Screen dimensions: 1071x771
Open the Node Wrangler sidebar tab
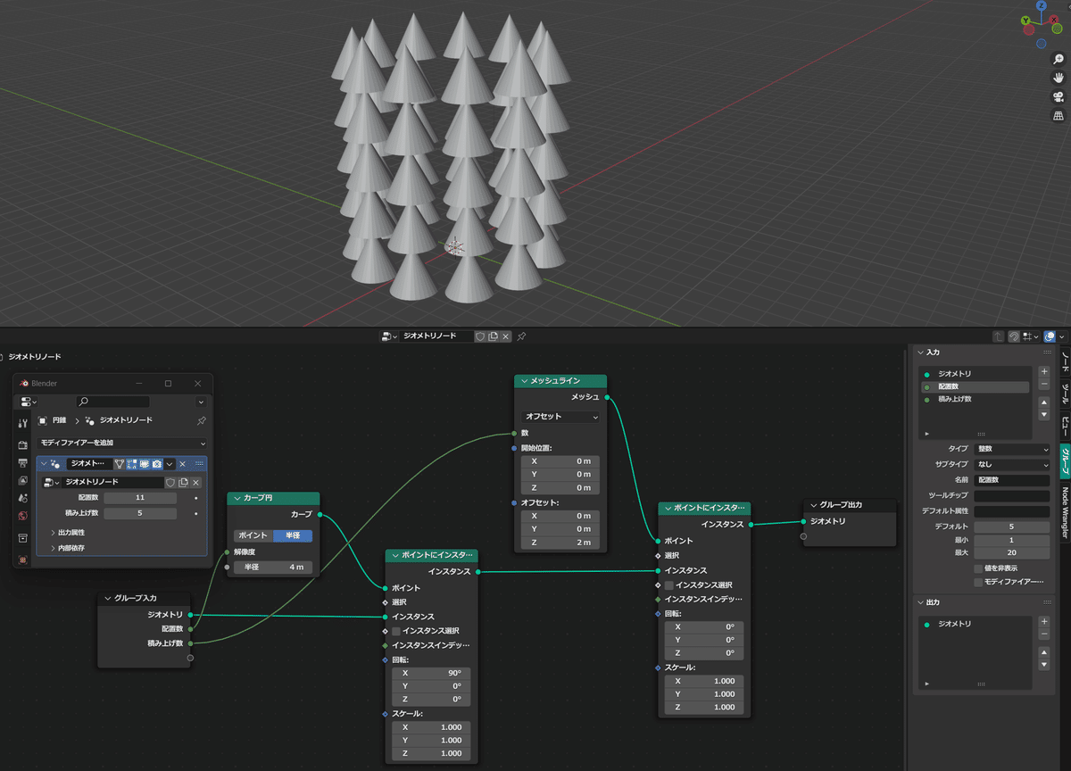(1064, 512)
